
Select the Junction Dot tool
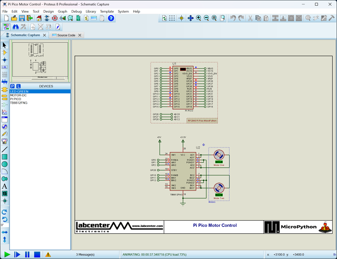pos(5,60)
